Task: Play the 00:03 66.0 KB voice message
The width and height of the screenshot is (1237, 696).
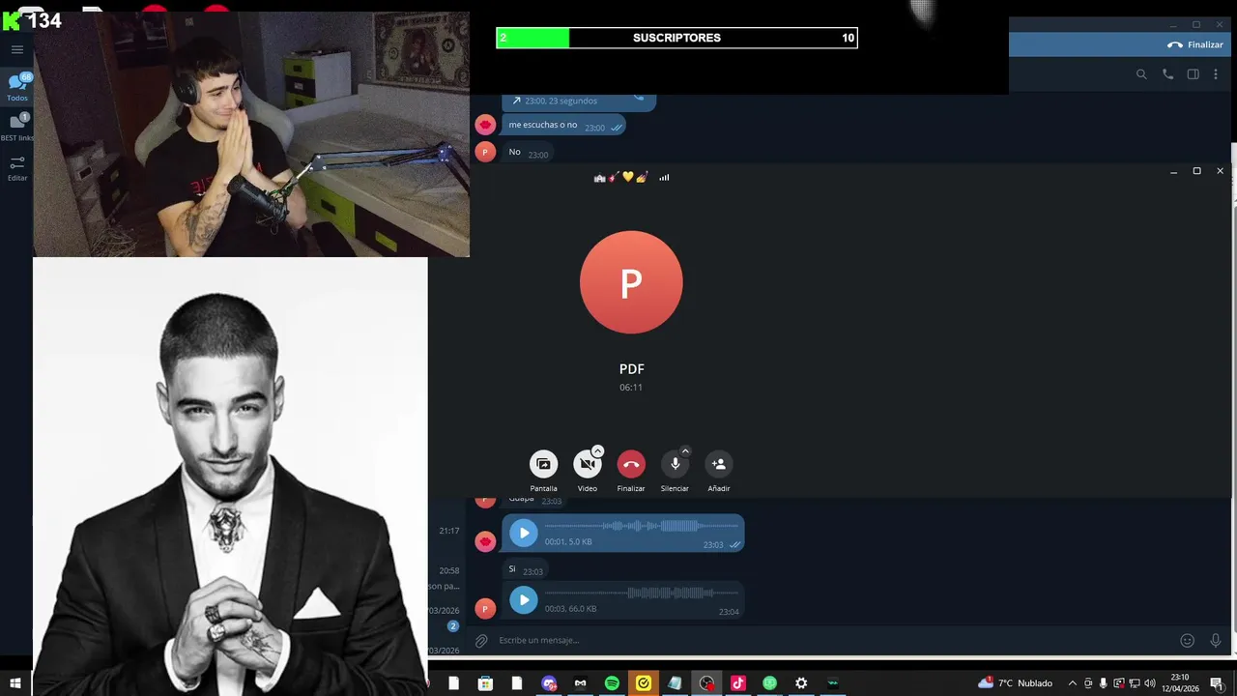Action: point(523,600)
